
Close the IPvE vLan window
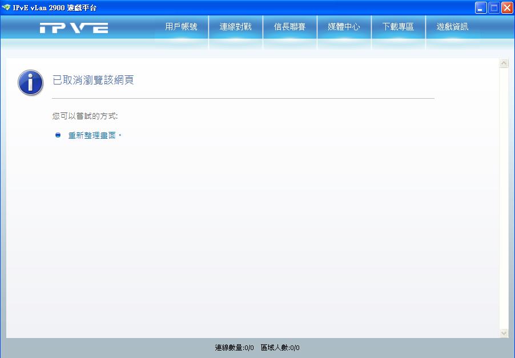tap(507, 8)
